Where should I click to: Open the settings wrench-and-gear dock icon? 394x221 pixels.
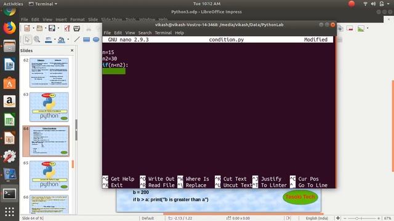tap(9, 157)
